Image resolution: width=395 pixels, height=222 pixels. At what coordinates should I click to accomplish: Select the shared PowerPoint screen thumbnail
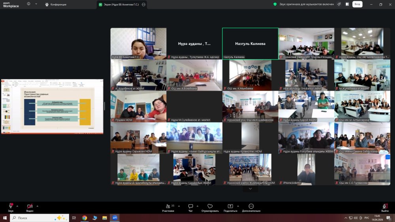52,106
